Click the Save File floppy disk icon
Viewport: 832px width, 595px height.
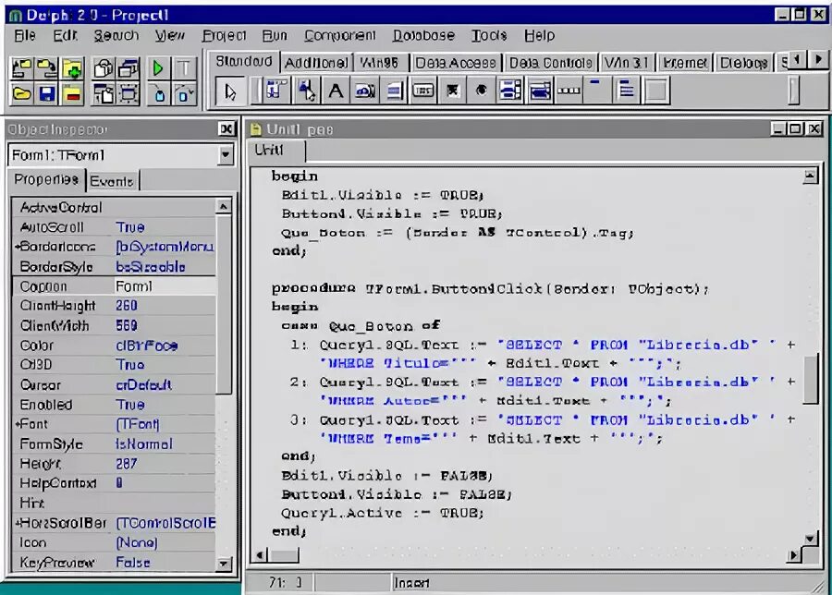click(x=47, y=94)
